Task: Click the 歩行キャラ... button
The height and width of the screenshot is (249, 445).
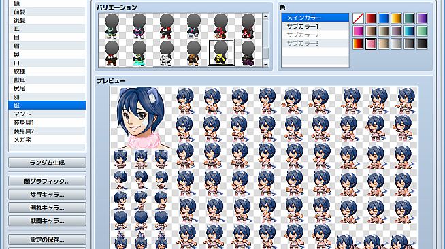Action: pos(47,195)
